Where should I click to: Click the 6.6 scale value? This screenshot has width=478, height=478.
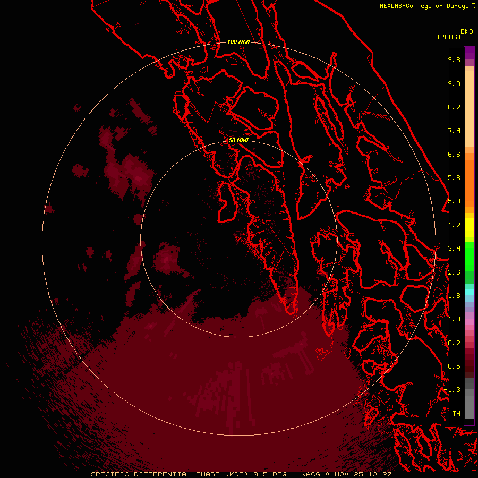(454, 154)
